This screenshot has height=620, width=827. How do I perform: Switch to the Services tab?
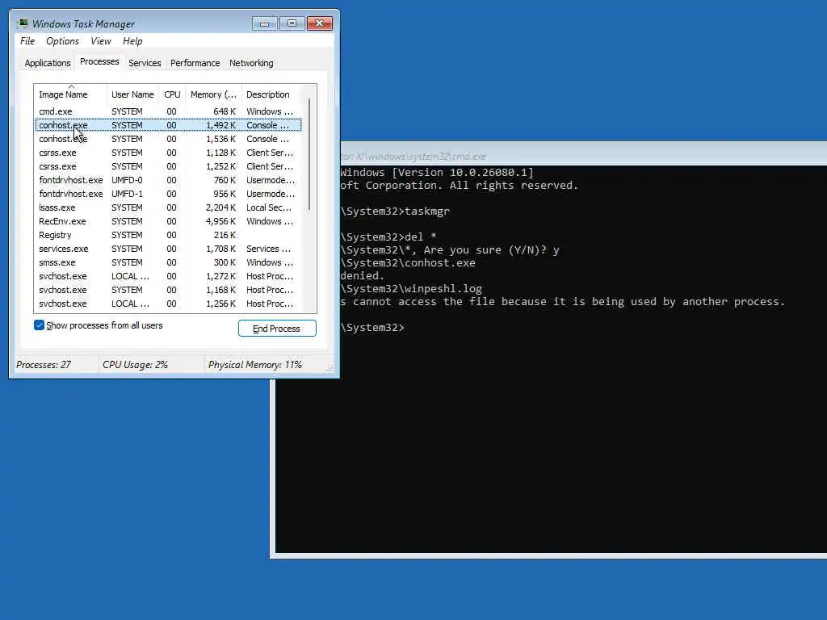tap(145, 63)
